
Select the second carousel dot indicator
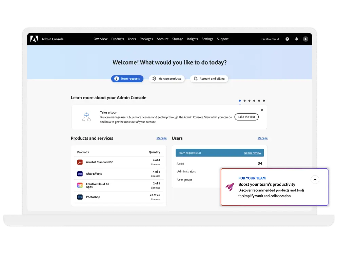pos(244,101)
